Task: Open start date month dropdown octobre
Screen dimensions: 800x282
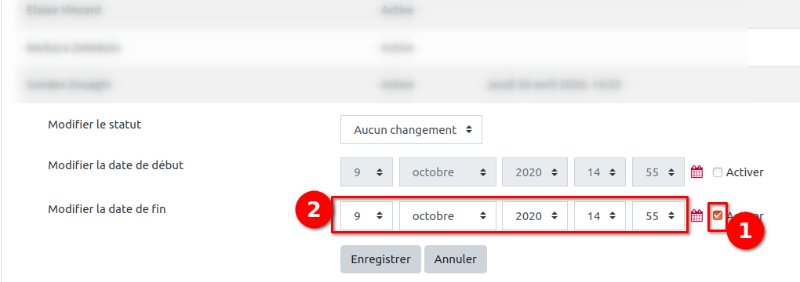Action: [447, 172]
